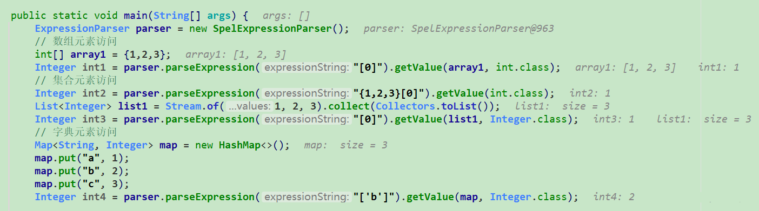Click the ...values parameter hint in Stream.of
The height and width of the screenshot is (211, 759).
tap(249, 106)
